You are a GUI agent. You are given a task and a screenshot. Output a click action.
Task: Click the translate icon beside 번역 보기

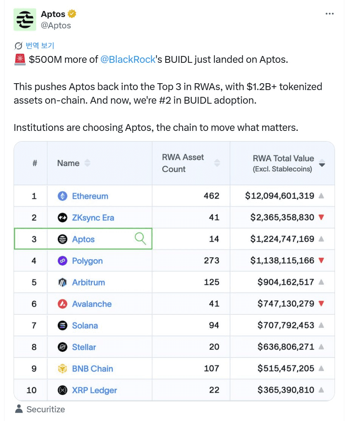tap(18, 46)
